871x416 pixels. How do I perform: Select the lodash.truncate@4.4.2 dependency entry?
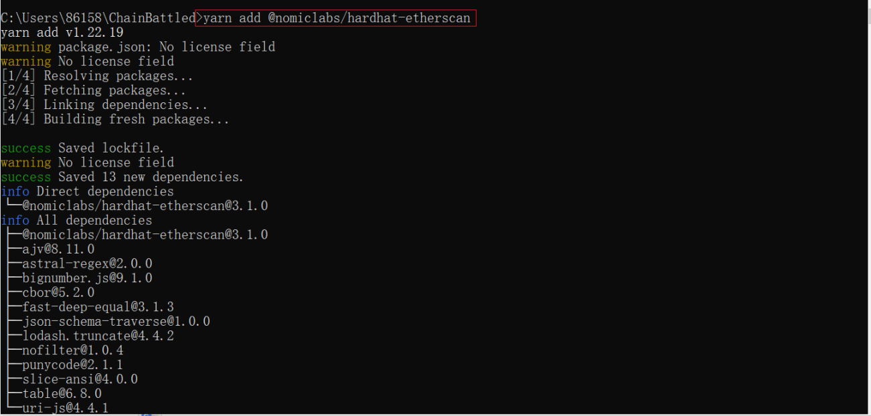click(98, 336)
